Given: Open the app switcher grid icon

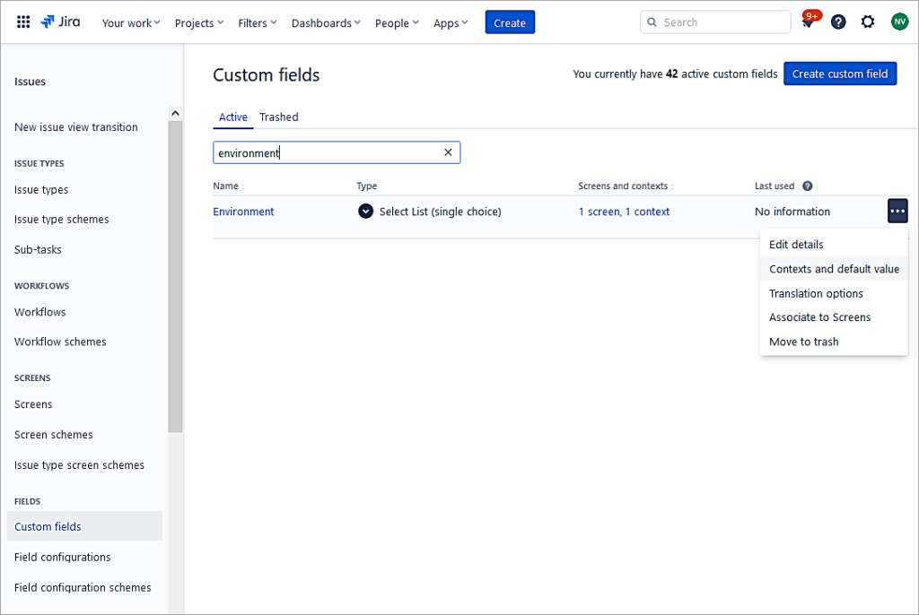Looking at the screenshot, I should [22, 22].
